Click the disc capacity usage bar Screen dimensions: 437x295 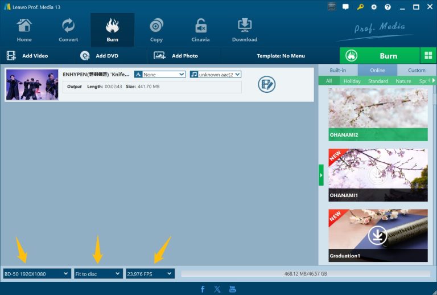coord(306,274)
